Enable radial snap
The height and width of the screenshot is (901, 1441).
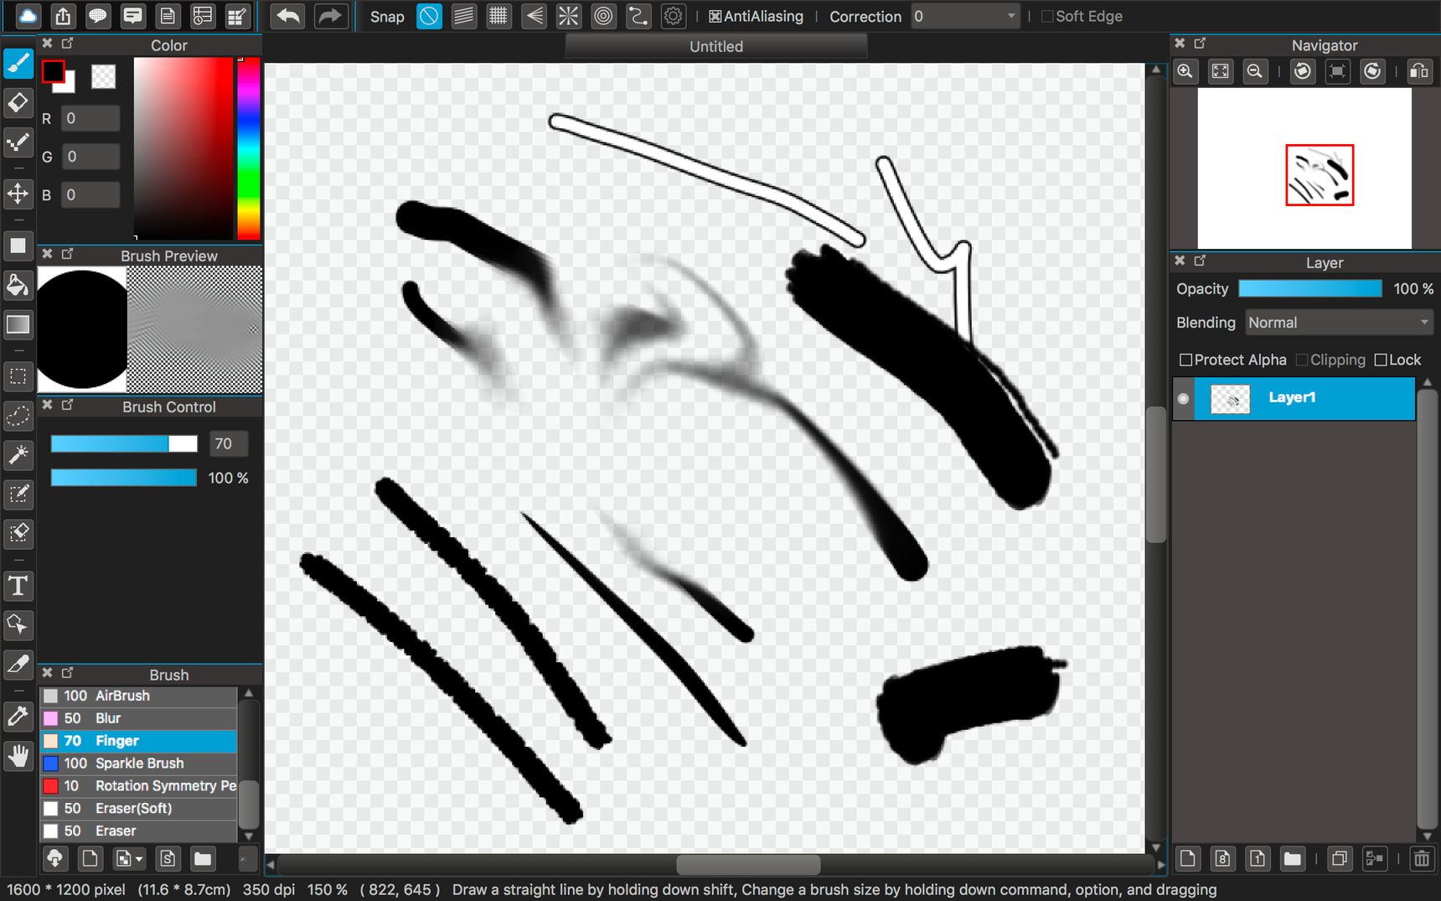568,16
